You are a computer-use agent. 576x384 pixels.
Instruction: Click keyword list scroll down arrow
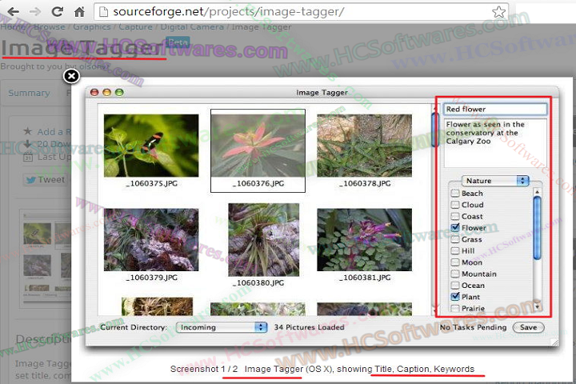point(537,306)
